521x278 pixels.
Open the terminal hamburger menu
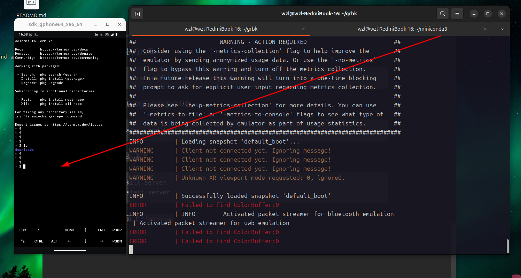[457, 14]
